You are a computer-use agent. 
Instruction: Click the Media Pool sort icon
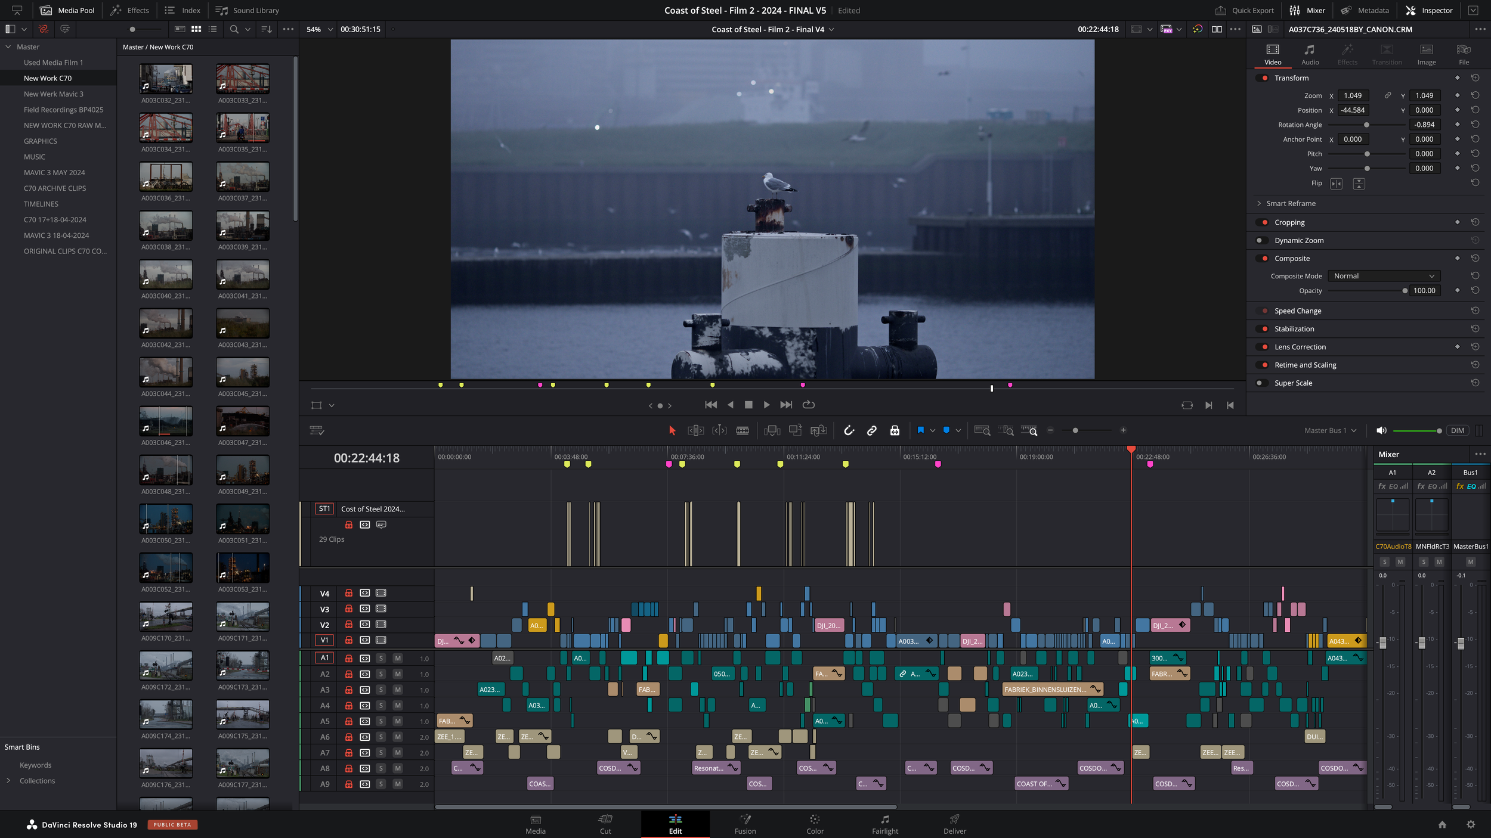pos(267,29)
